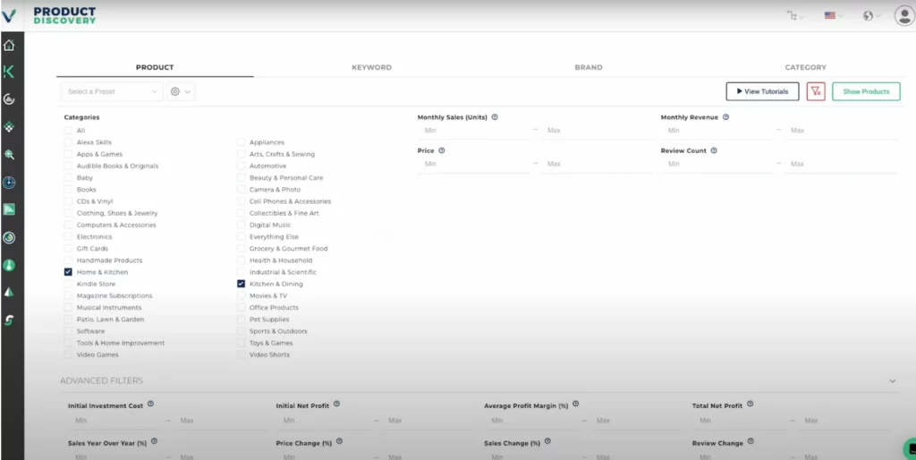Open the user profile avatar
The image size is (916, 460).
point(903,16)
